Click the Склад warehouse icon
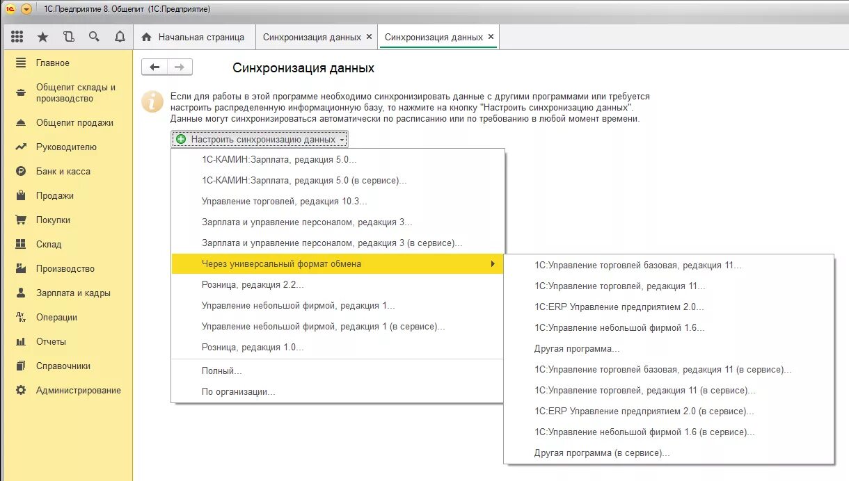The image size is (849, 481). [21, 244]
